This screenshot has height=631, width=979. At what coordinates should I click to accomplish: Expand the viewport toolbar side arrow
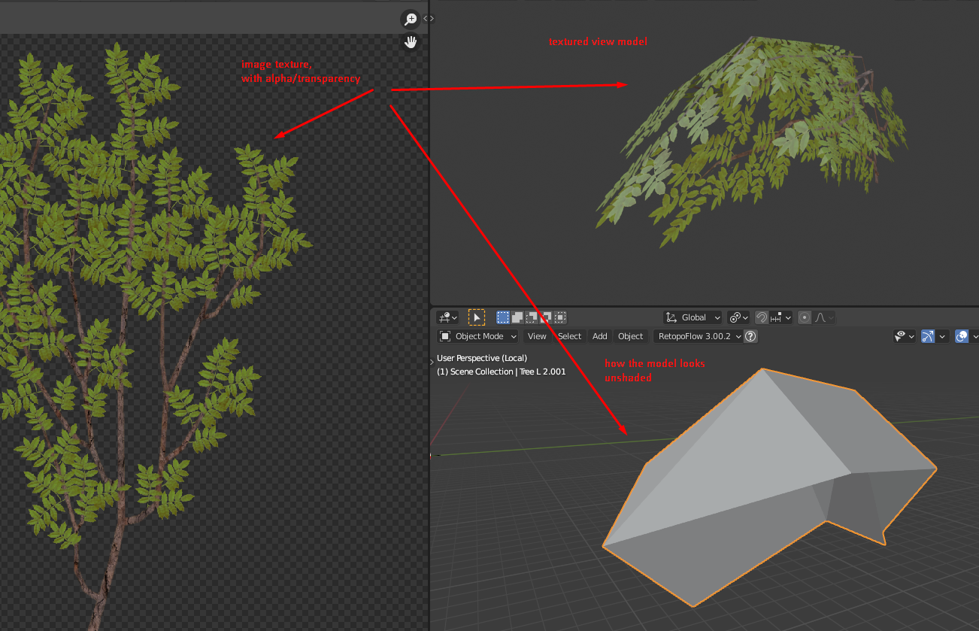pos(433,361)
